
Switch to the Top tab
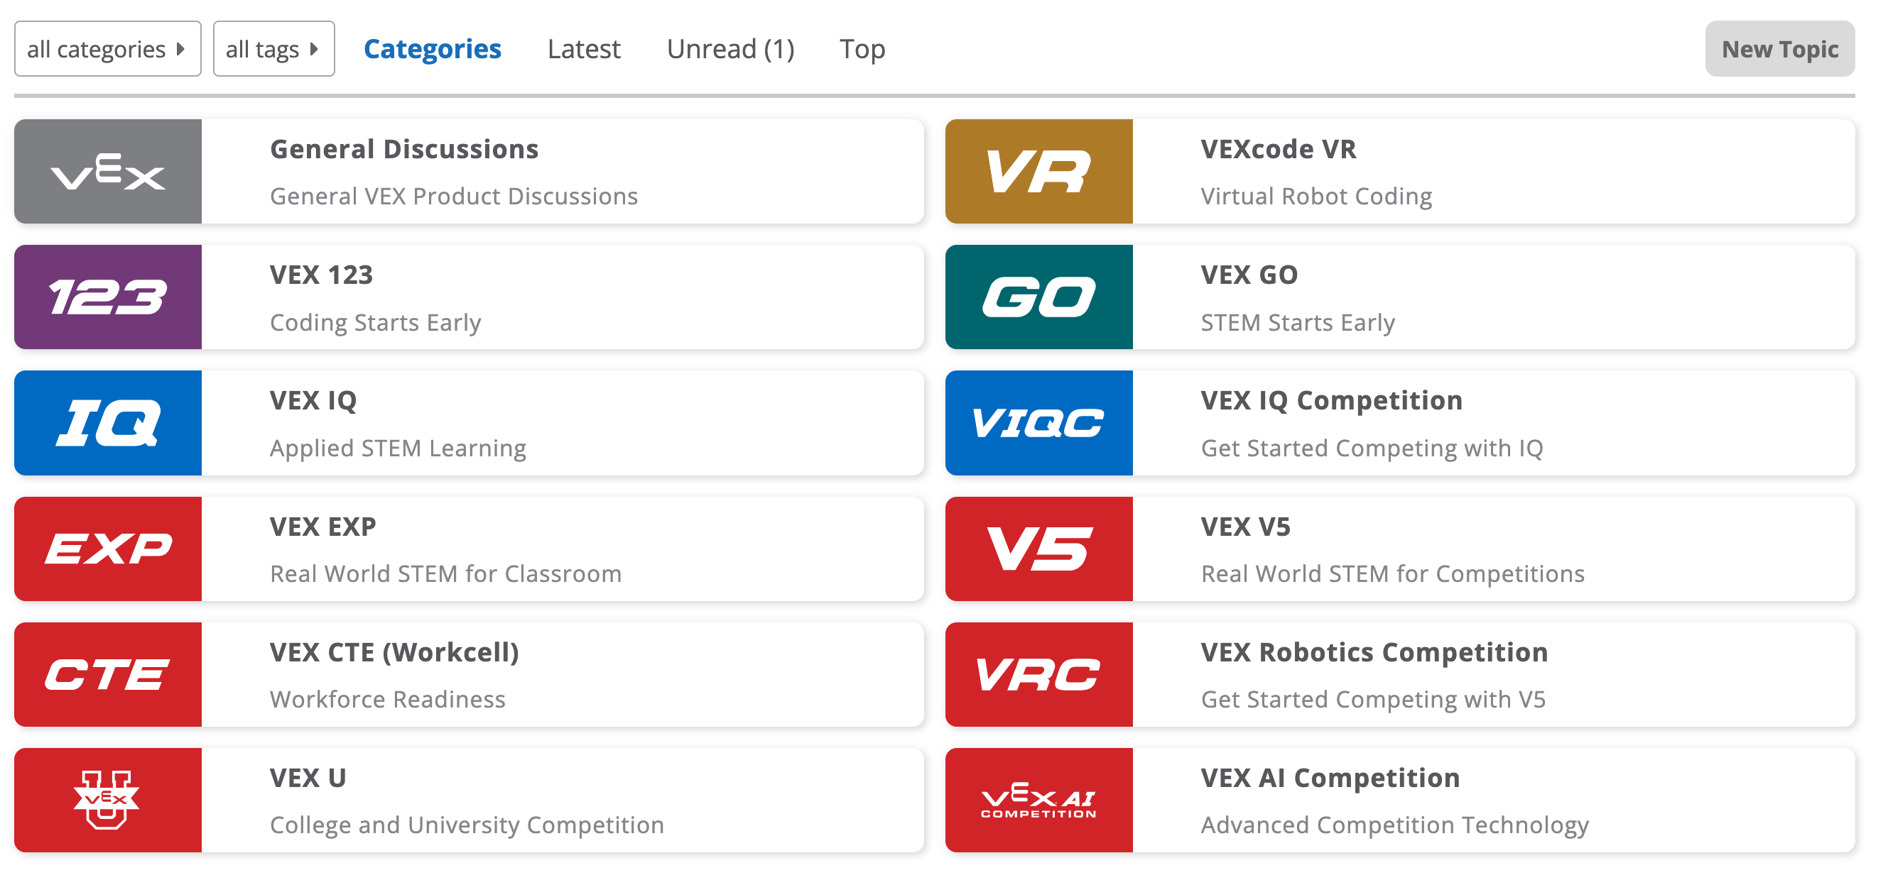862,48
